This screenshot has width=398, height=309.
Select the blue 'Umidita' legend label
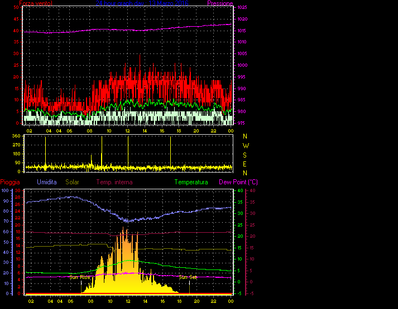point(47,182)
